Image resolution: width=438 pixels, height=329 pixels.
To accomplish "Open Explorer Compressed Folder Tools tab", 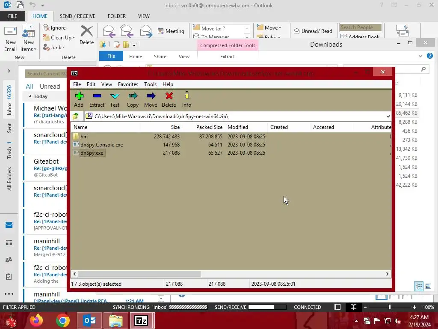I will 228,45.
